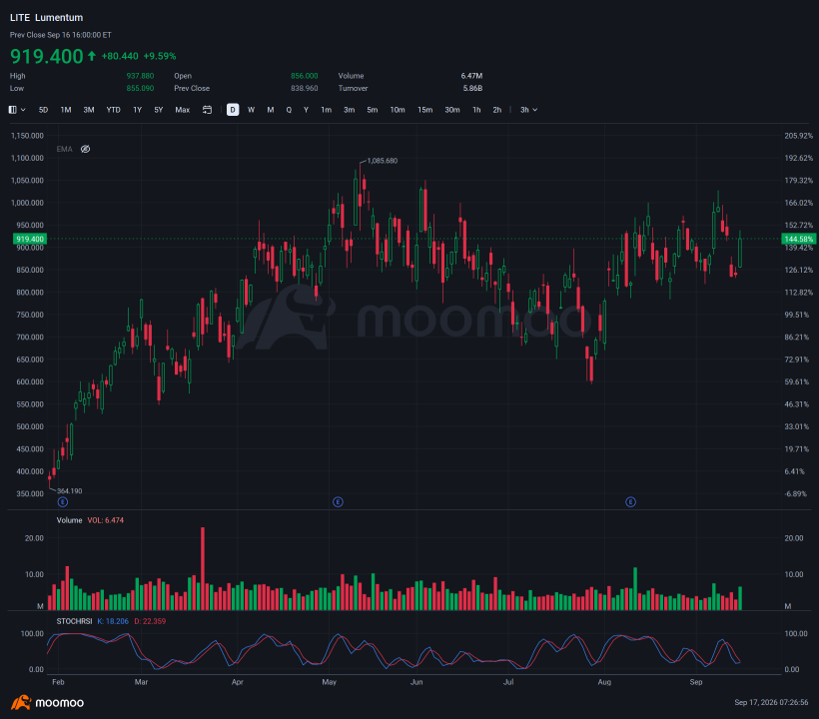
Task: Choose the 1m minute interval
Action: click(x=326, y=110)
